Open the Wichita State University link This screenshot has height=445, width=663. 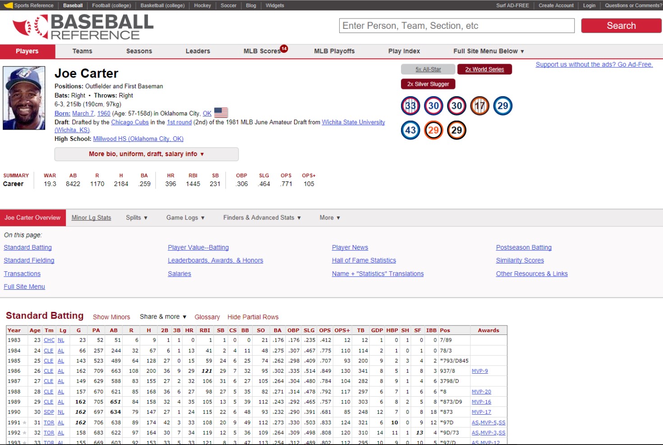point(353,122)
